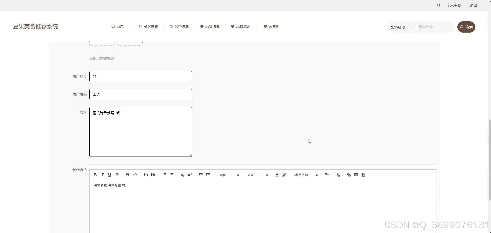Insert an image into 制作方法
Screen dimensions: 491x233
tap(356, 175)
